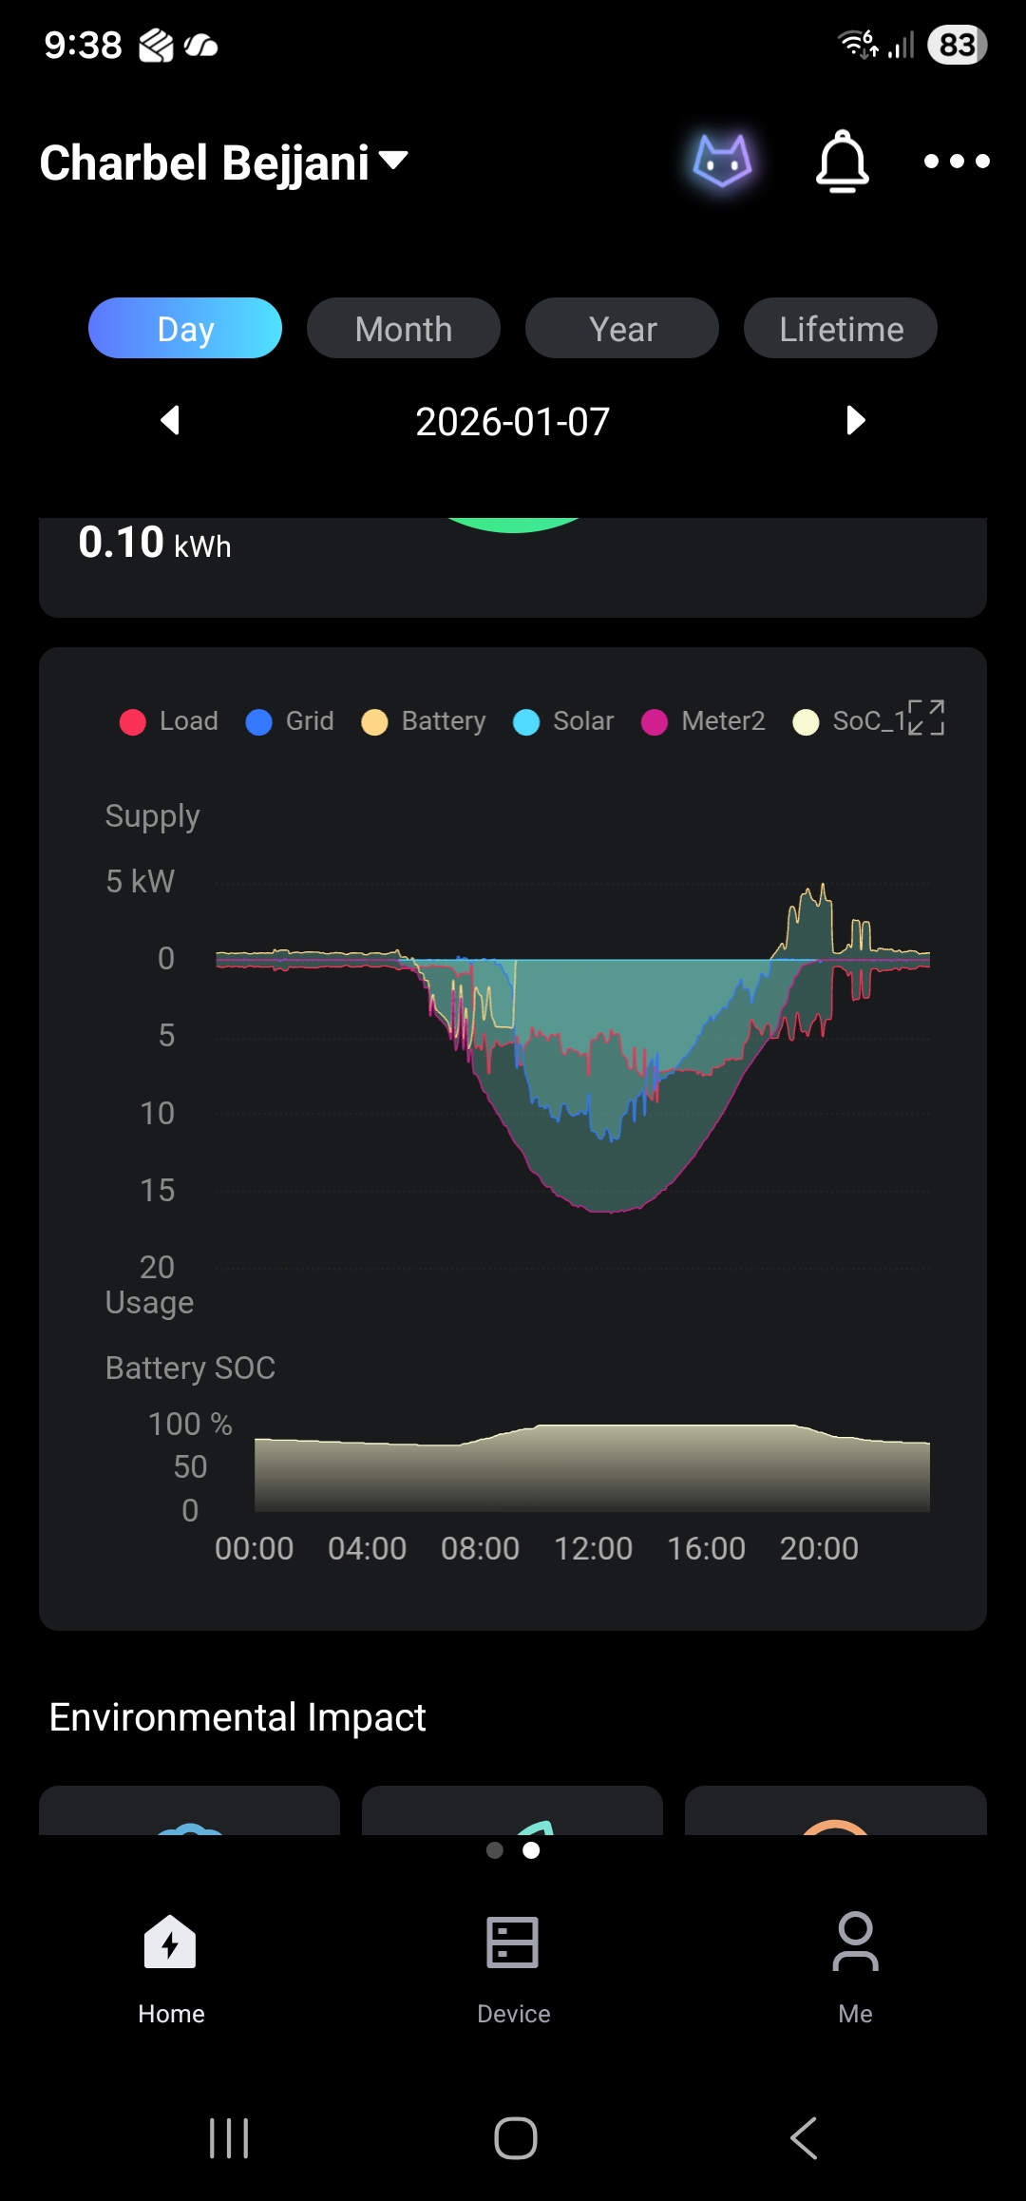Toggle the Battery yellow legend swatch
The height and width of the screenshot is (2201, 1026).
374,722
